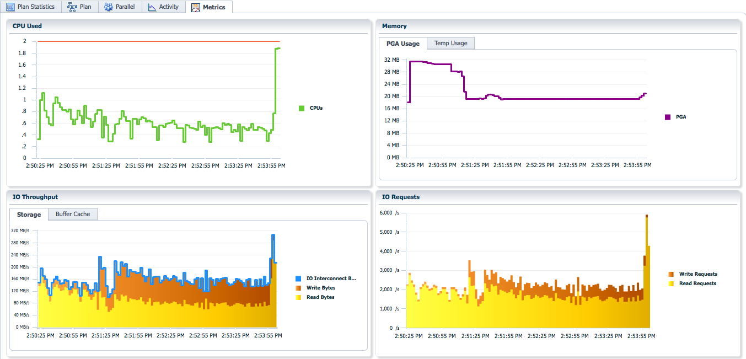Click the Parallel tab icon

click(x=109, y=7)
